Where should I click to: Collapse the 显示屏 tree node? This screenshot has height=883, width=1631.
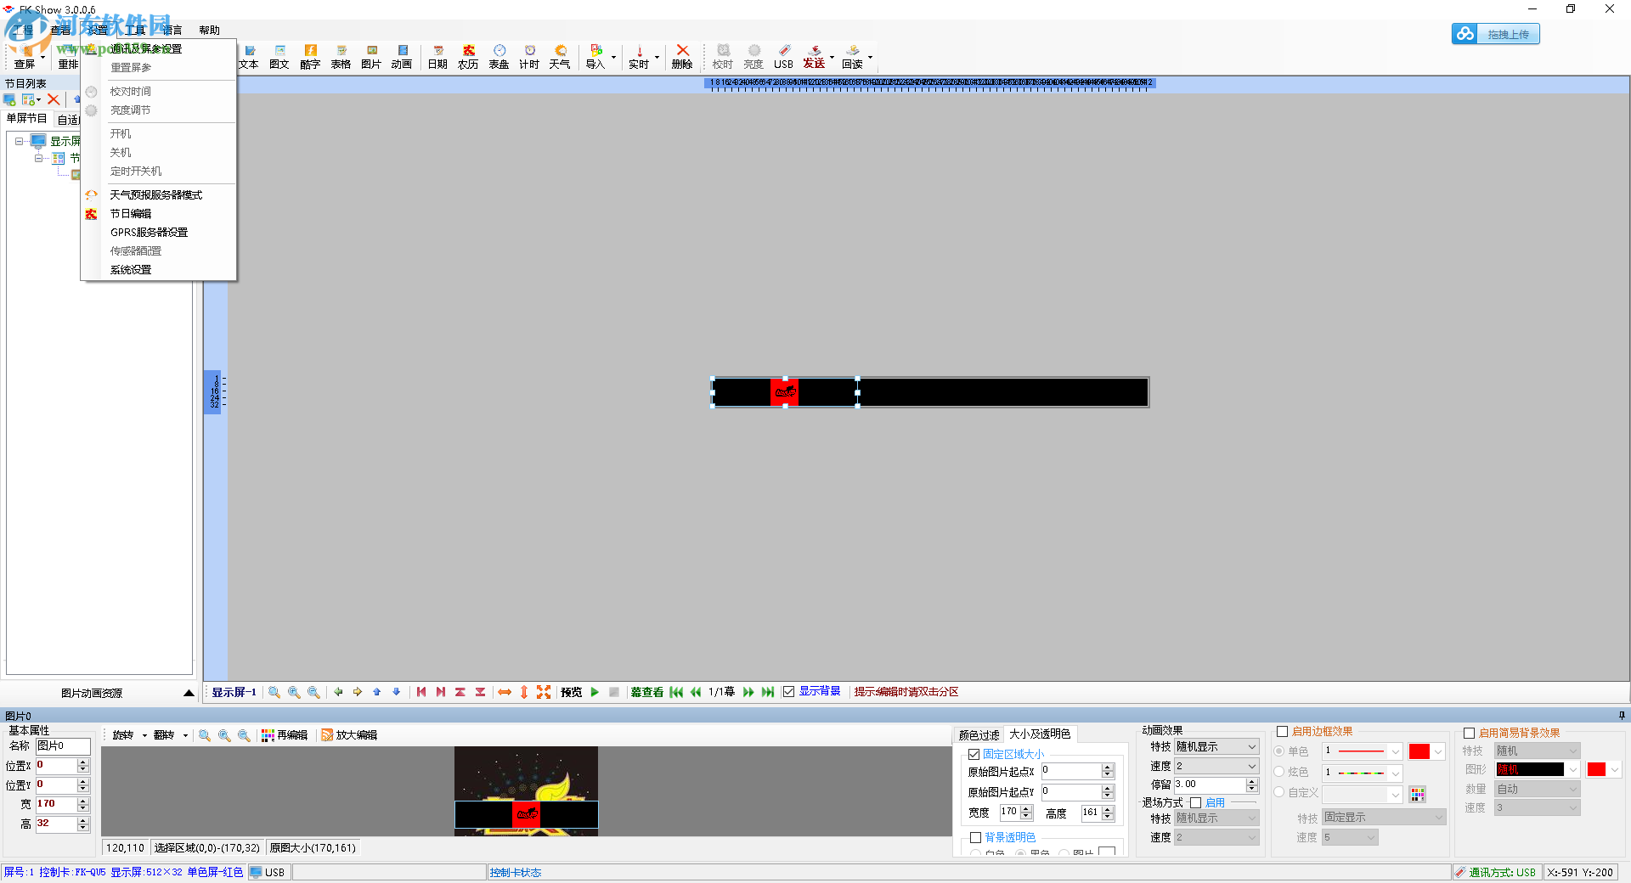pyautogui.click(x=20, y=141)
